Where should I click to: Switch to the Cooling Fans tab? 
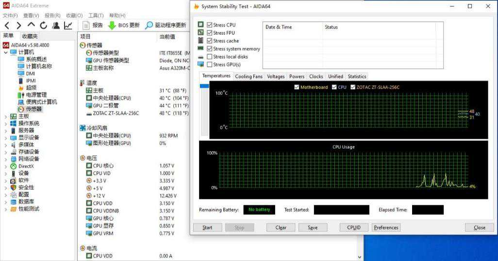click(249, 77)
